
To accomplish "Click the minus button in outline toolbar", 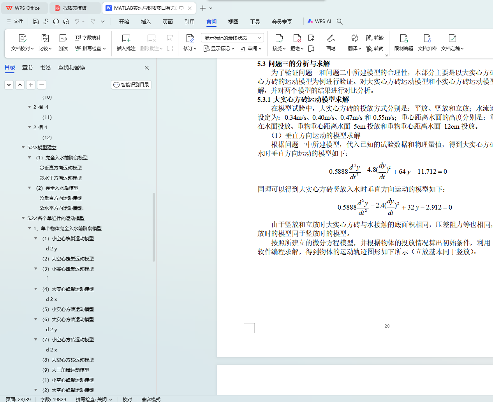I will click(42, 84).
